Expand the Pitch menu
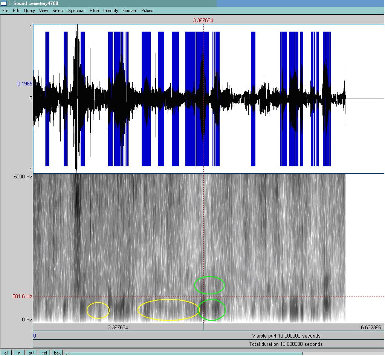Image resolution: width=385 pixels, height=356 pixels. pyautogui.click(x=94, y=11)
